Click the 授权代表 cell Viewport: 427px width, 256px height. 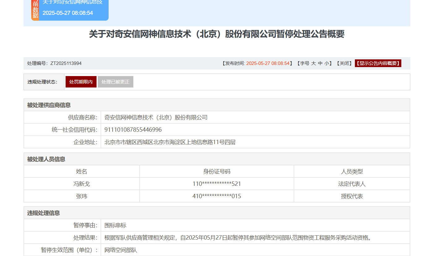352,196
